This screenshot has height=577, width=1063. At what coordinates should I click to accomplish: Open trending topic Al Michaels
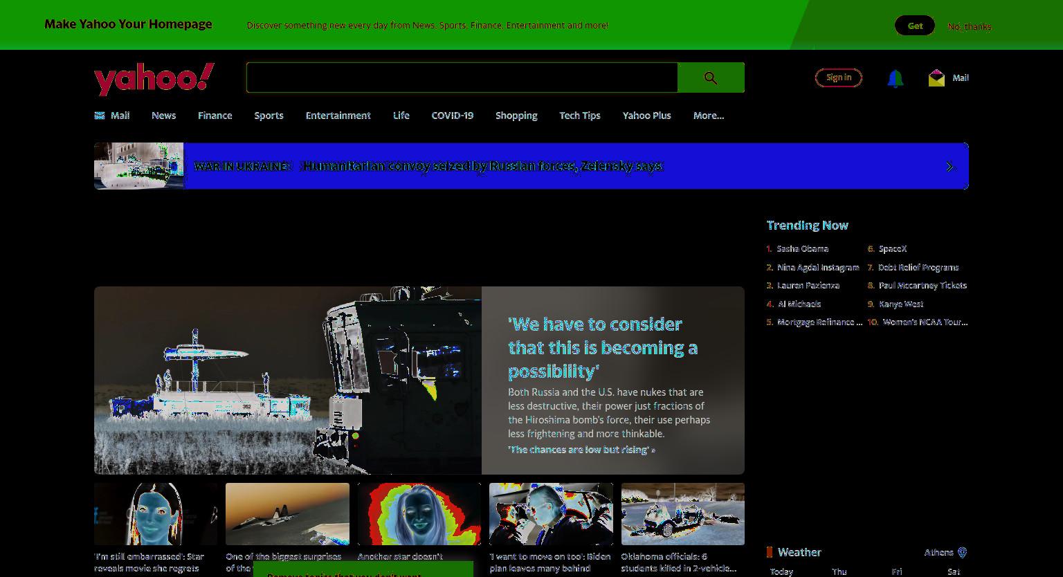pos(799,304)
